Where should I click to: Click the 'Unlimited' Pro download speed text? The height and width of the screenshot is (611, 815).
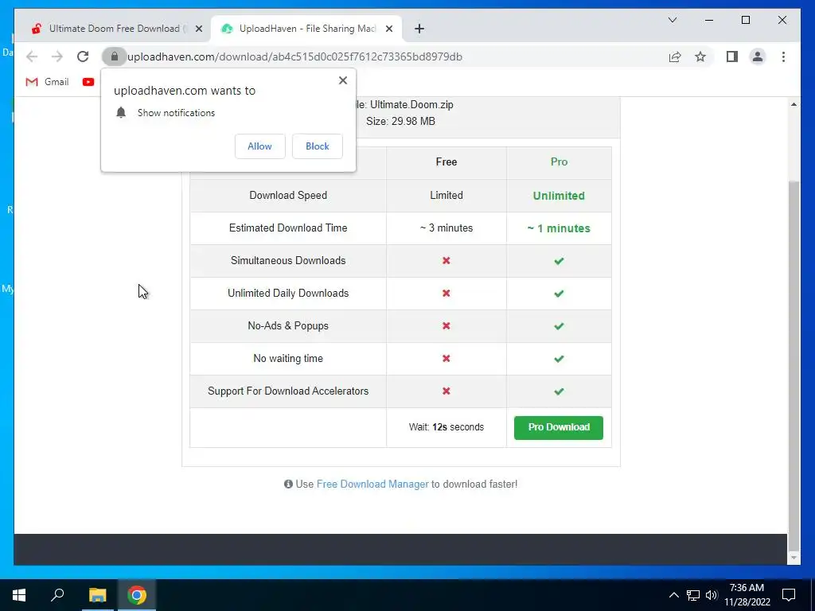click(x=559, y=196)
